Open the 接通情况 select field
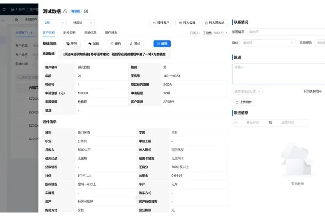Screen dimensions: 325x216 coord(286,32)
